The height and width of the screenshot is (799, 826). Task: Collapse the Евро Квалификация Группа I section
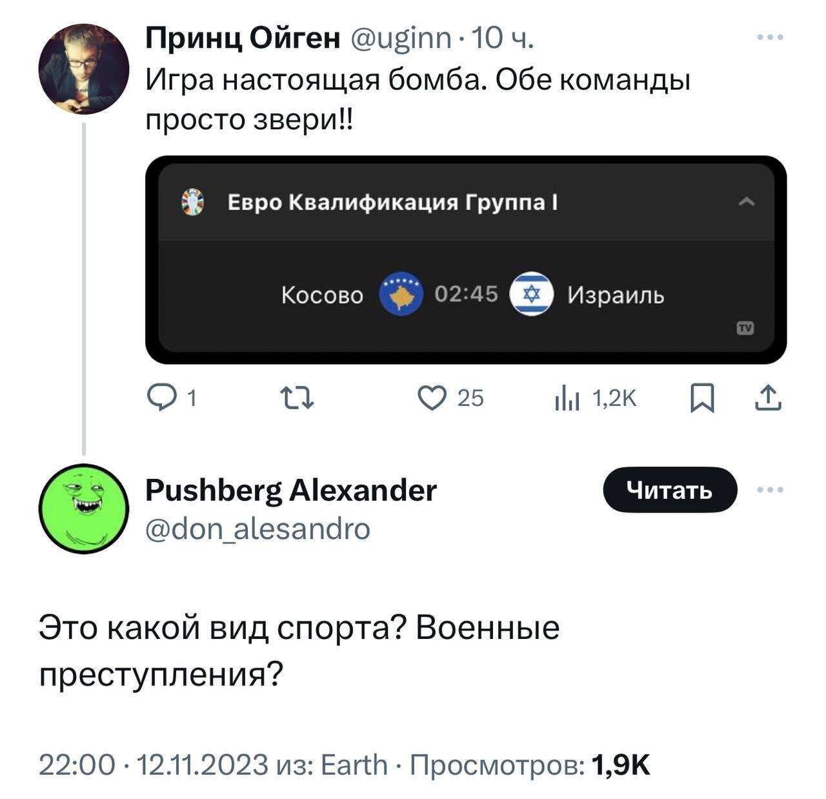coord(746,202)
